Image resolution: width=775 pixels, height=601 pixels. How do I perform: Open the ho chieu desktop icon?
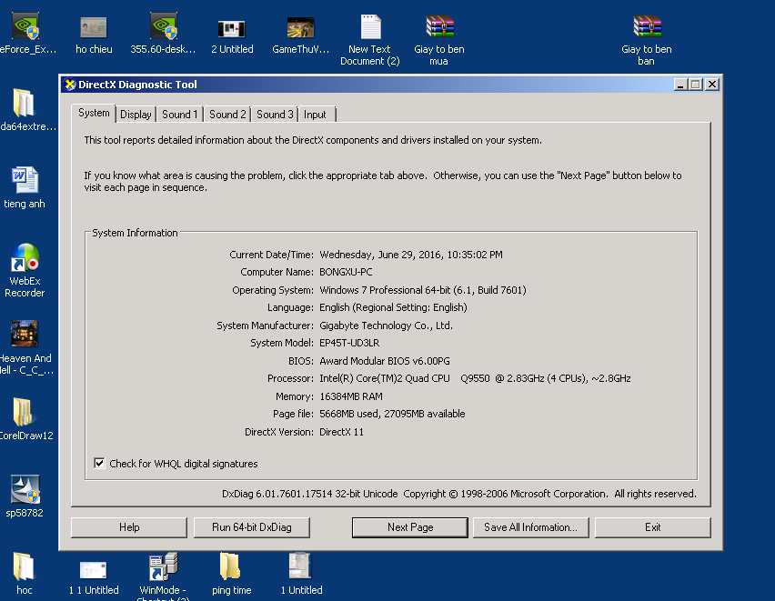point(94,28)
